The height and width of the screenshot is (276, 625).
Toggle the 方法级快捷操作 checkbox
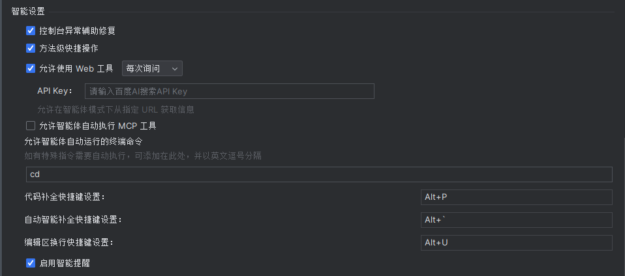[x=31, y=49]
